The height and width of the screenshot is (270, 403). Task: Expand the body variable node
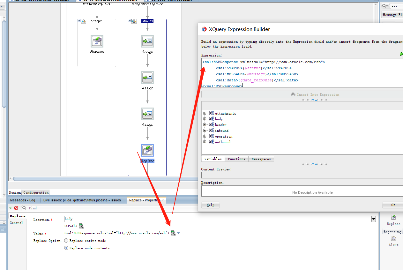pyautogui.click(x=205, y=119)
